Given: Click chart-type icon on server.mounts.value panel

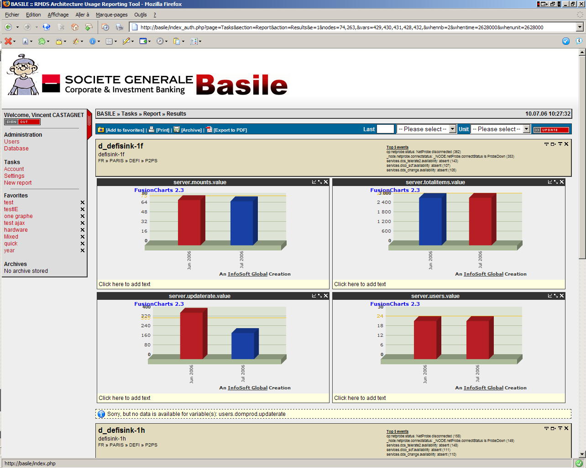Looking at the screenshot, I should click(314, 182).
